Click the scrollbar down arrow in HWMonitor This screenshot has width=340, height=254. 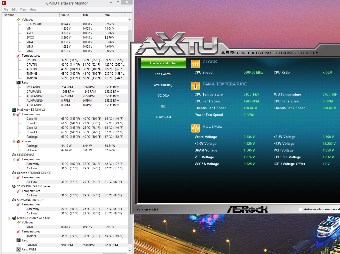coord(130,250)
